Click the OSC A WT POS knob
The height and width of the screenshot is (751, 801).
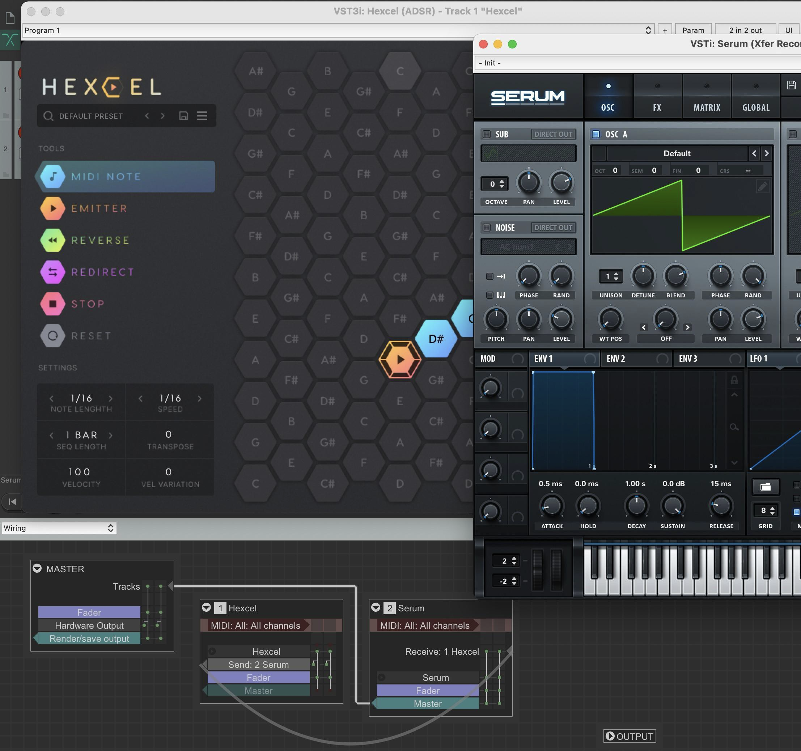coord(610,319)
